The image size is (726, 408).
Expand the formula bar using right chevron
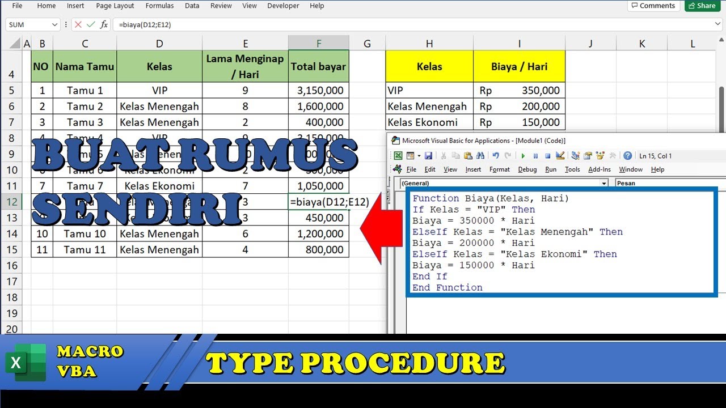click(x=718, y=24)
